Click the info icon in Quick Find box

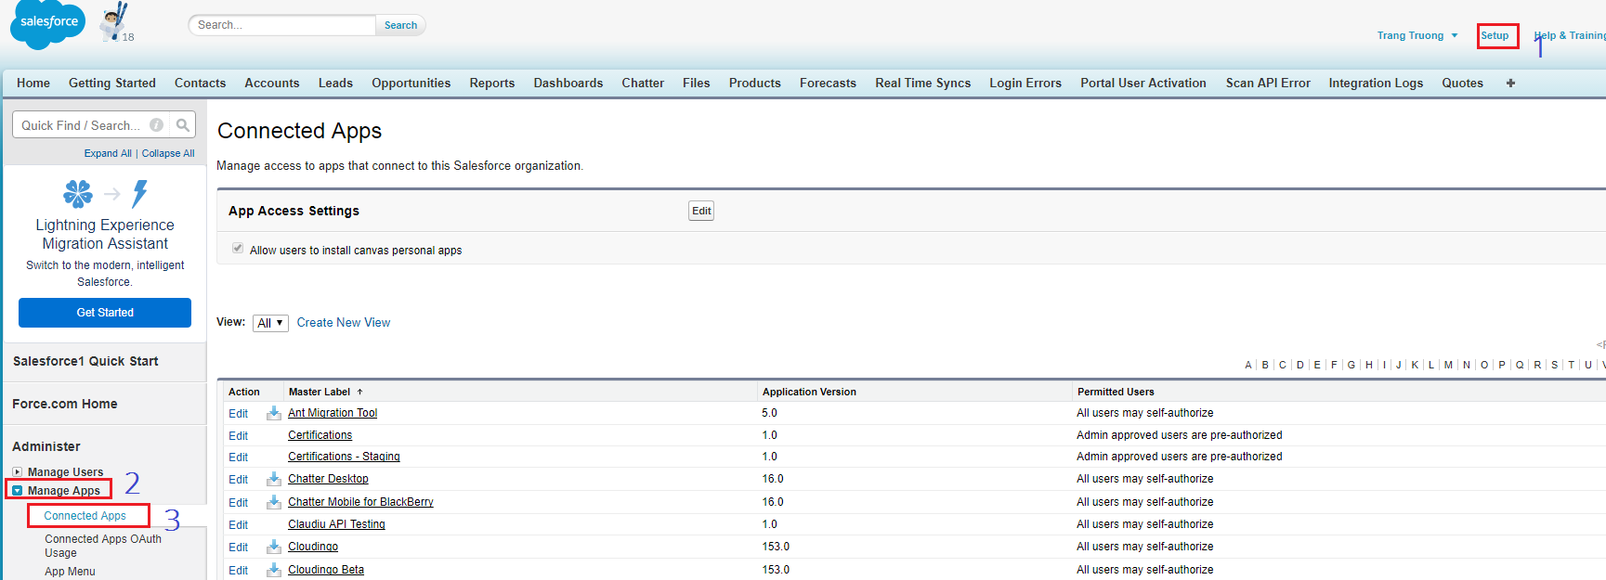[x=157, y=125]
